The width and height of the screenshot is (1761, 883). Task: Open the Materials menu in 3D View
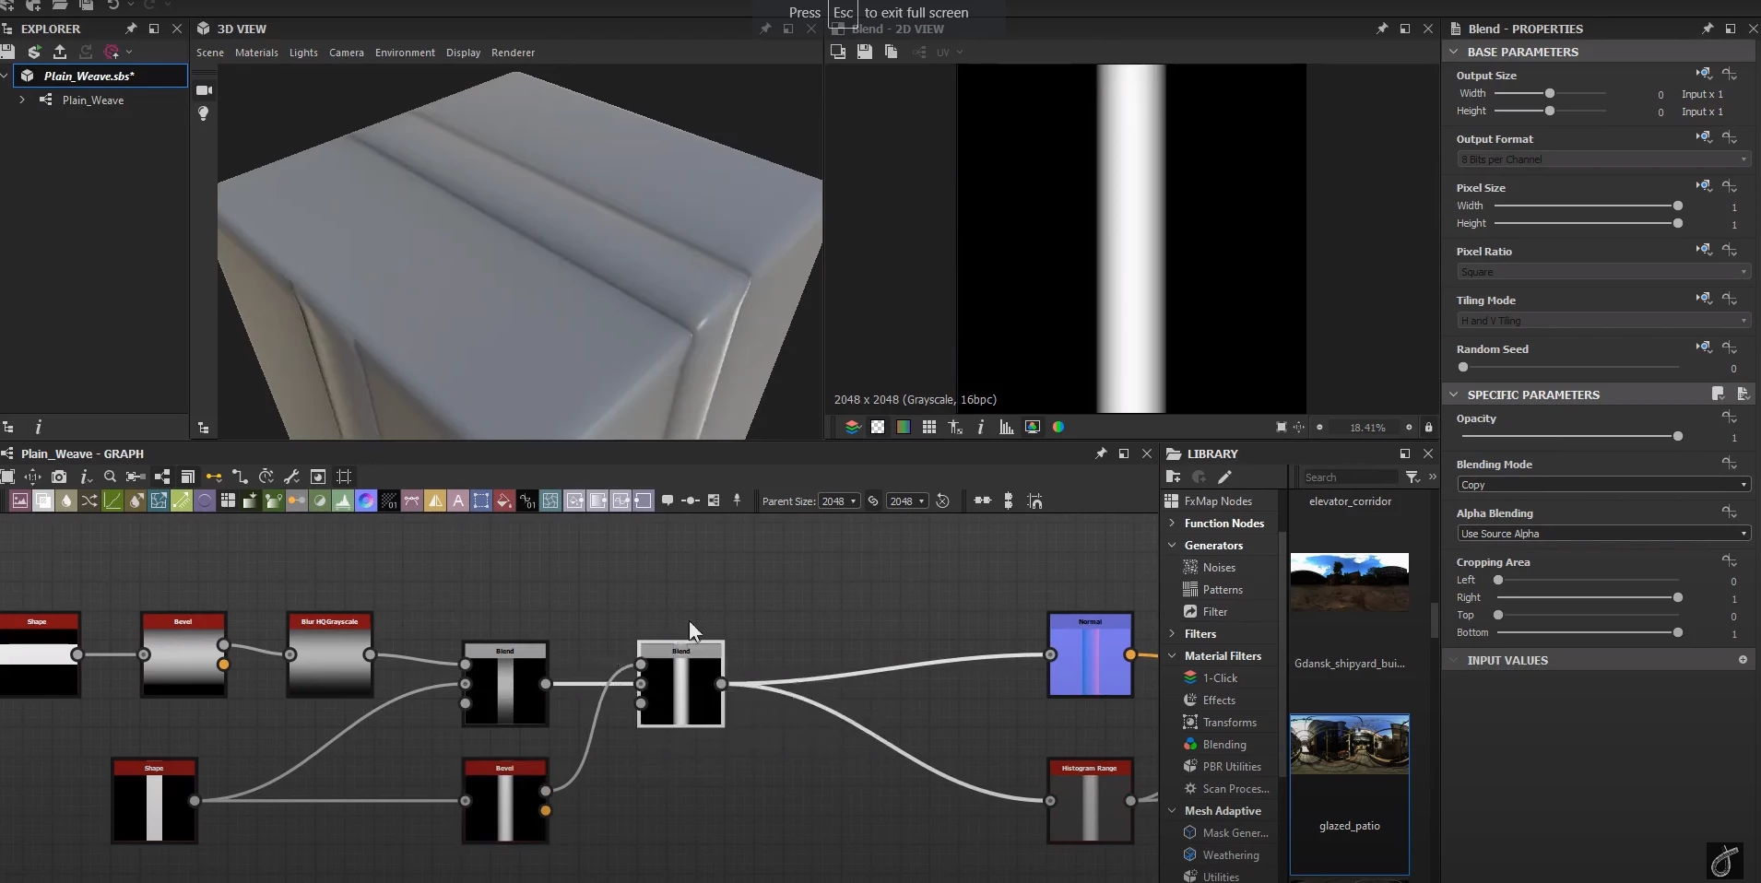256,53
